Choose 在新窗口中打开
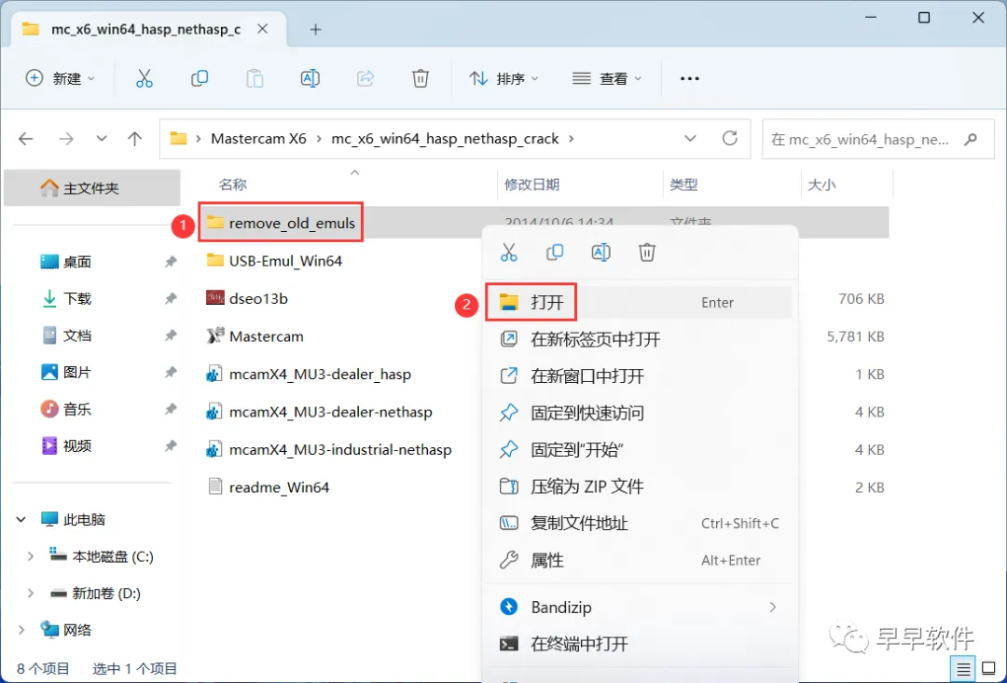Image resolution: width=1007 pixels, height=683 pixels. tap(639, 376)
